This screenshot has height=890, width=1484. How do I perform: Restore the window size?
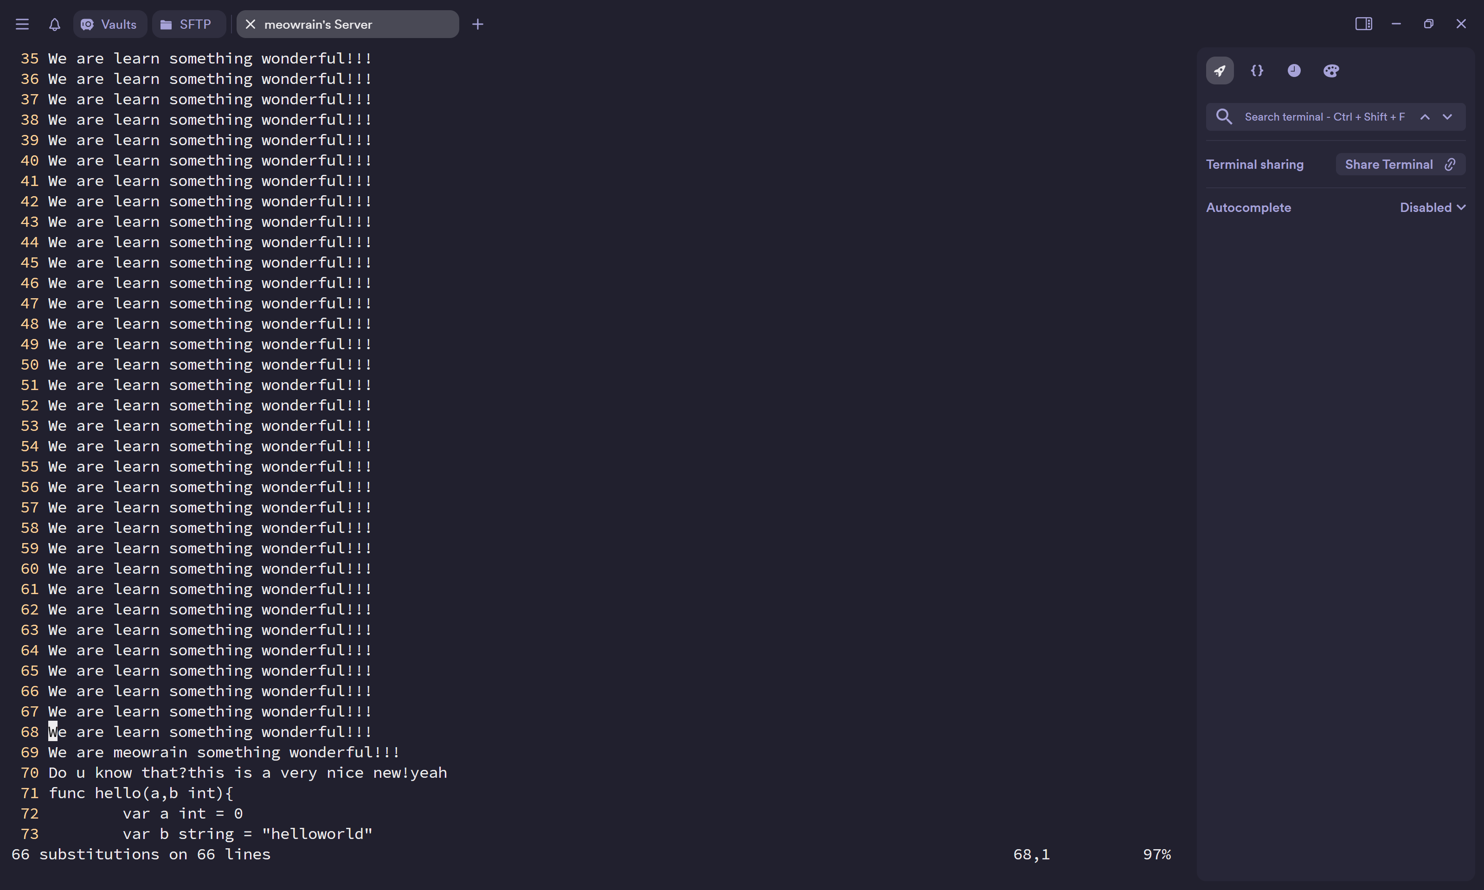coord(1428,23)
